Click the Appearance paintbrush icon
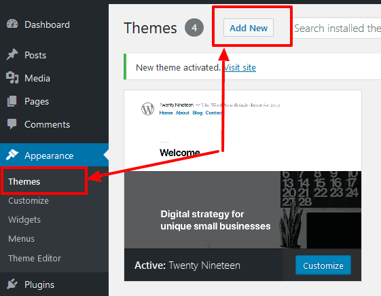381x296 pixels. click(12, 155)
